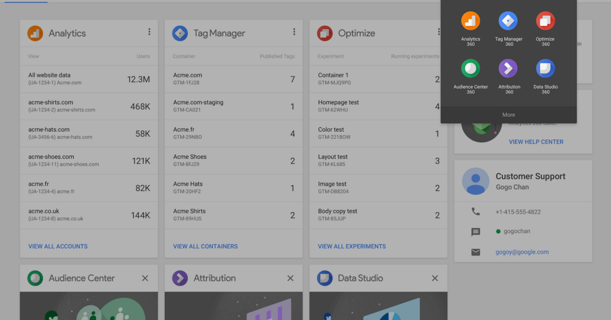
Task: Click the gogoy@google.com email link
Action: tap(522, 252)
